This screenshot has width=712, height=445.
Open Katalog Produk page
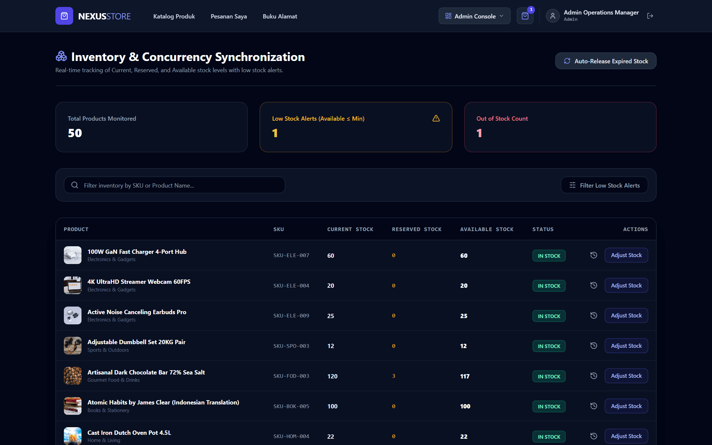[174, 16]
